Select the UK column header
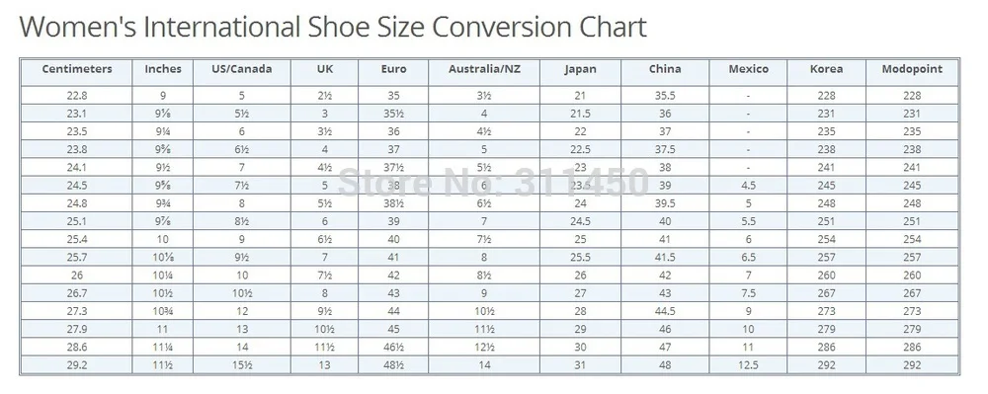The image size is (988, 394). coord(324,69)
